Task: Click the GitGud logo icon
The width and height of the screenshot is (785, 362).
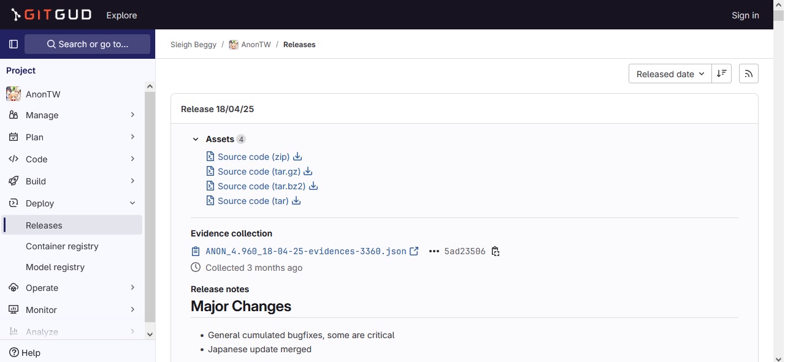Action: coord(16,15)
